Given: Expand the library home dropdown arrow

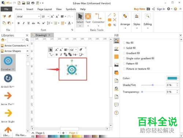Looking at the screenshot, I should pos(5,40).
